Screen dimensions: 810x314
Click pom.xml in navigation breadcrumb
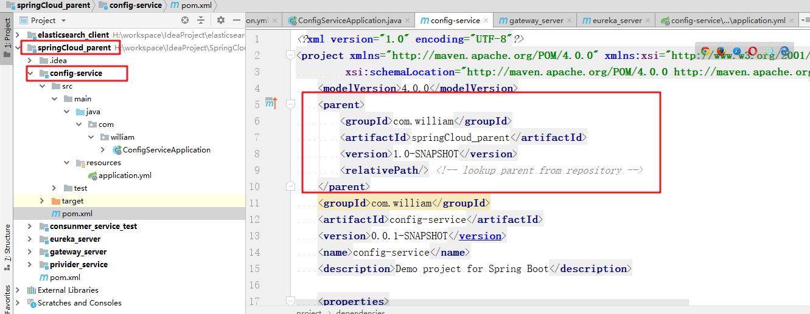coord(191,5)
